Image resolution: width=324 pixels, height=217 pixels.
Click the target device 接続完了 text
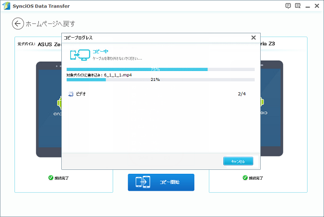(256, 178)
